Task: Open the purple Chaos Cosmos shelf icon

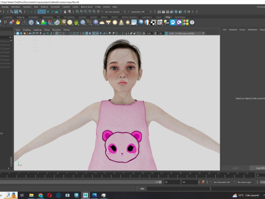Action: pos(179,23)
